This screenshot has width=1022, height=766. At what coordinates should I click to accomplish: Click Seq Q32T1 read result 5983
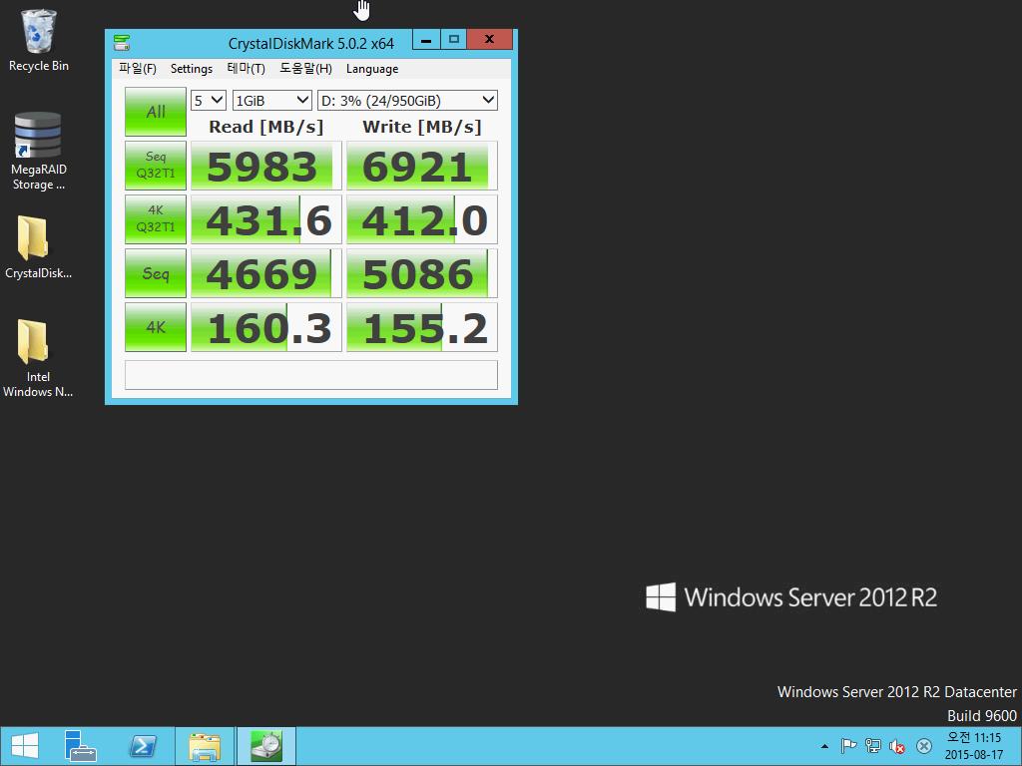click(x=265, y=166)
